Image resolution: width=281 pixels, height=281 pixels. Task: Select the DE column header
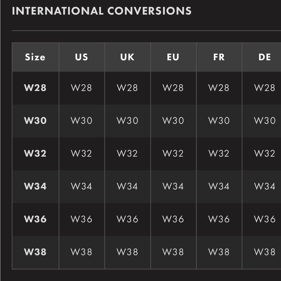pyautogui.click(x=264, y=57)
